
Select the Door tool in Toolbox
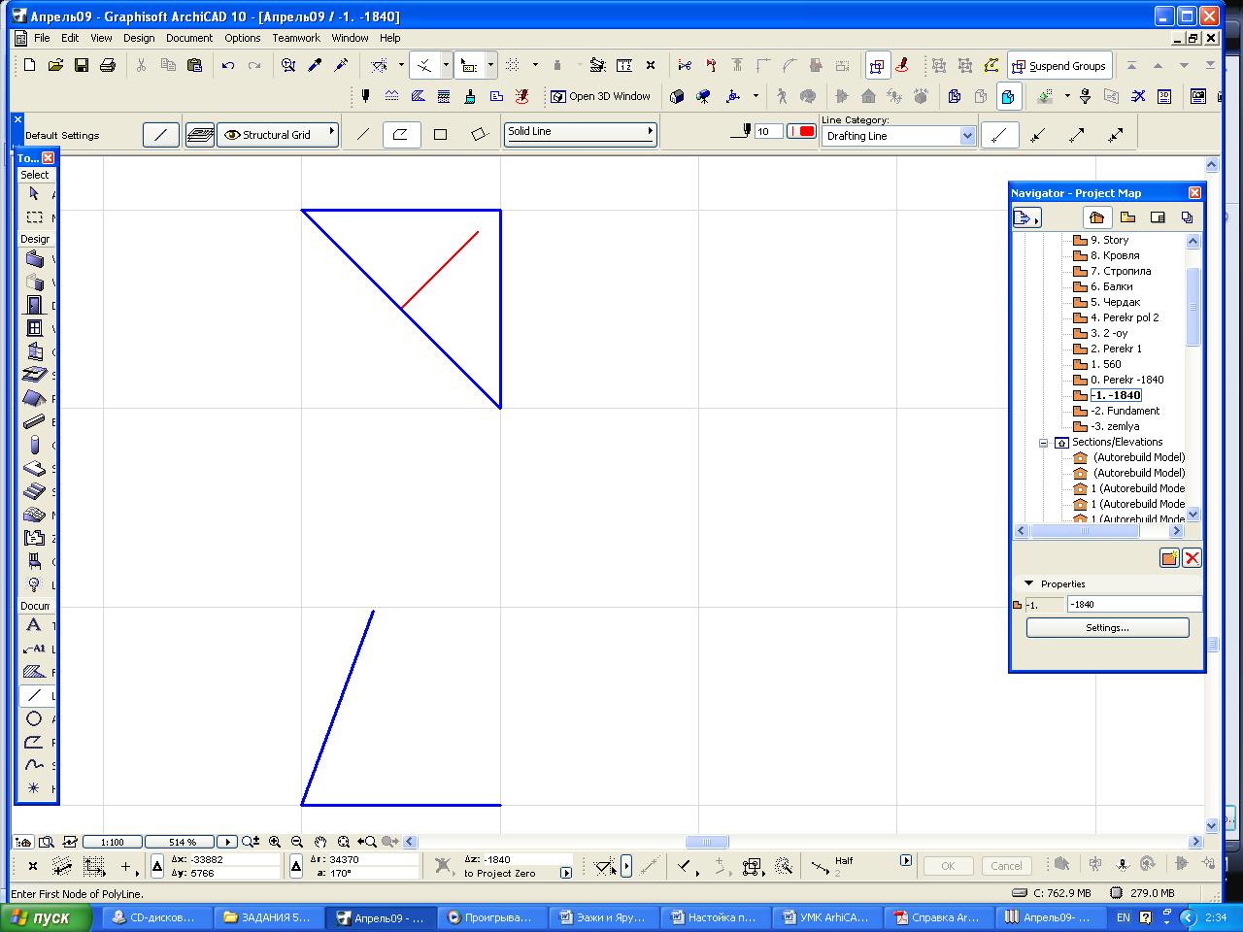(x=34, y=305)
